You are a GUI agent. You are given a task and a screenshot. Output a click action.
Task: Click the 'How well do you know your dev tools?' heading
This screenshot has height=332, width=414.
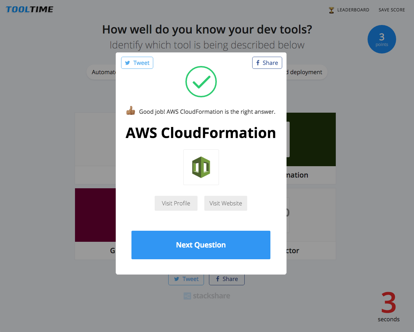[x=207, y=30]
